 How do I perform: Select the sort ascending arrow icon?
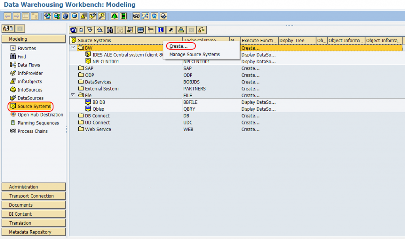[100, 30]
